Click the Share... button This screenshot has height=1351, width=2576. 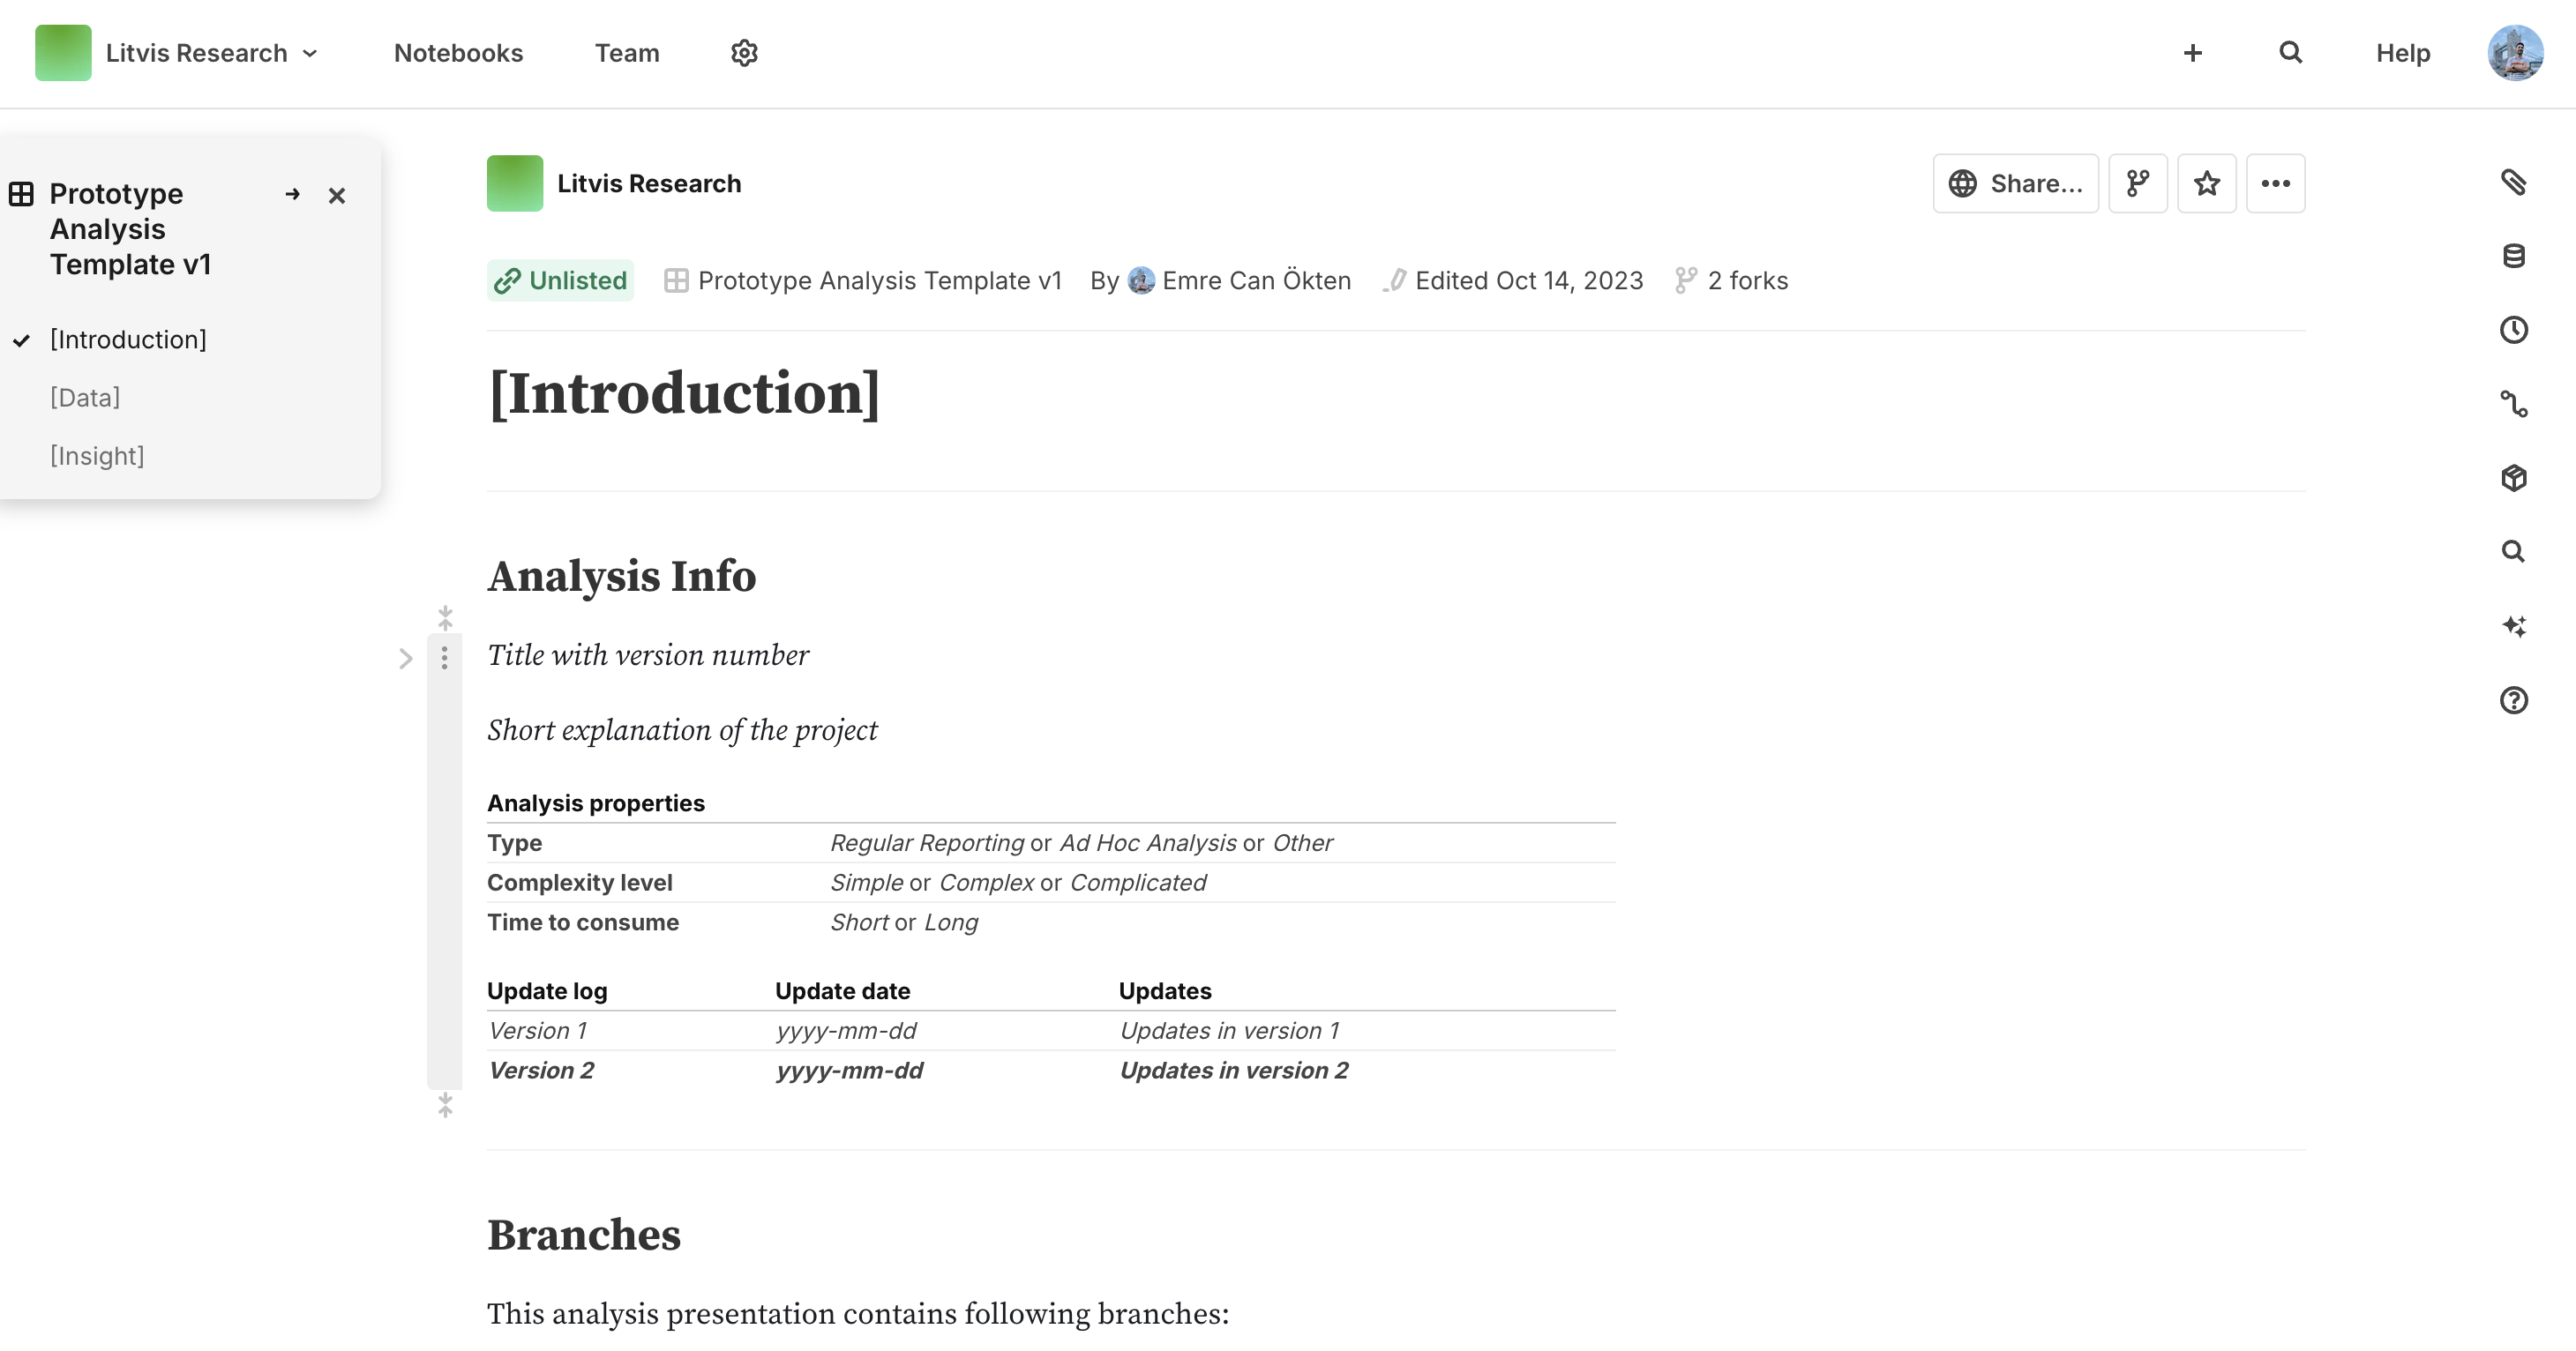[x=2015, y=183]
